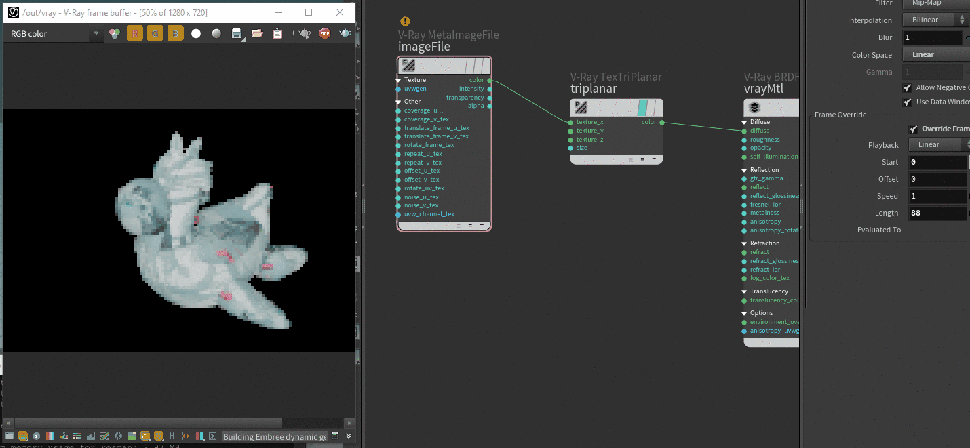
Task: Click the H icon in status bar
Action: [x=172, y=436]
